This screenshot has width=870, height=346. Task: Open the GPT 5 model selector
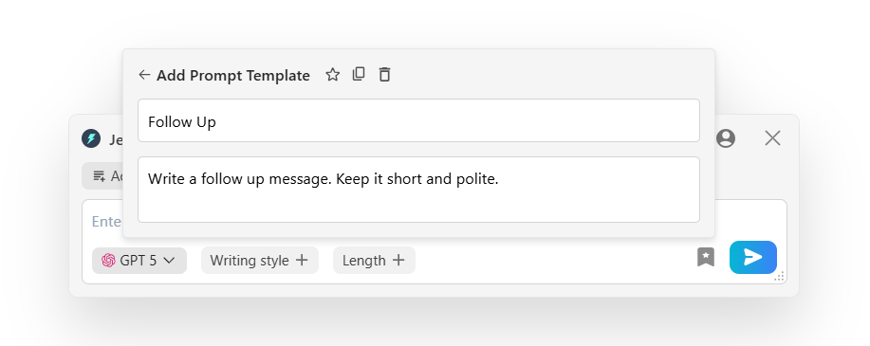139,261
